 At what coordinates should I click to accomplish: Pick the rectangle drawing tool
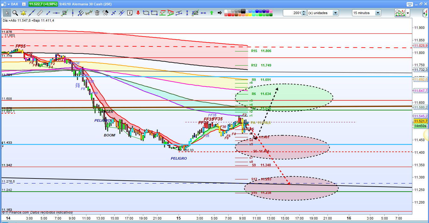tap(154, 13)
